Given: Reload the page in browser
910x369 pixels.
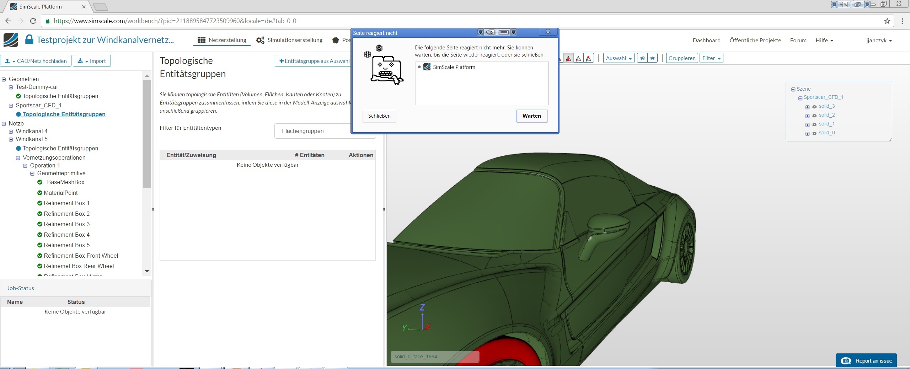Looking at the screenshot, I should [33, 21].
